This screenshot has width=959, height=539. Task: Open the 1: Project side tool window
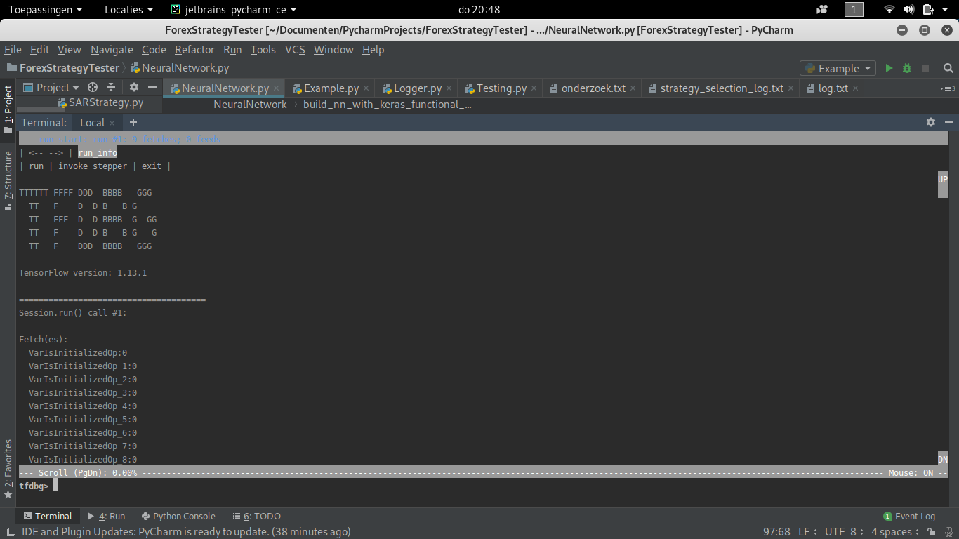pos(8,109)
